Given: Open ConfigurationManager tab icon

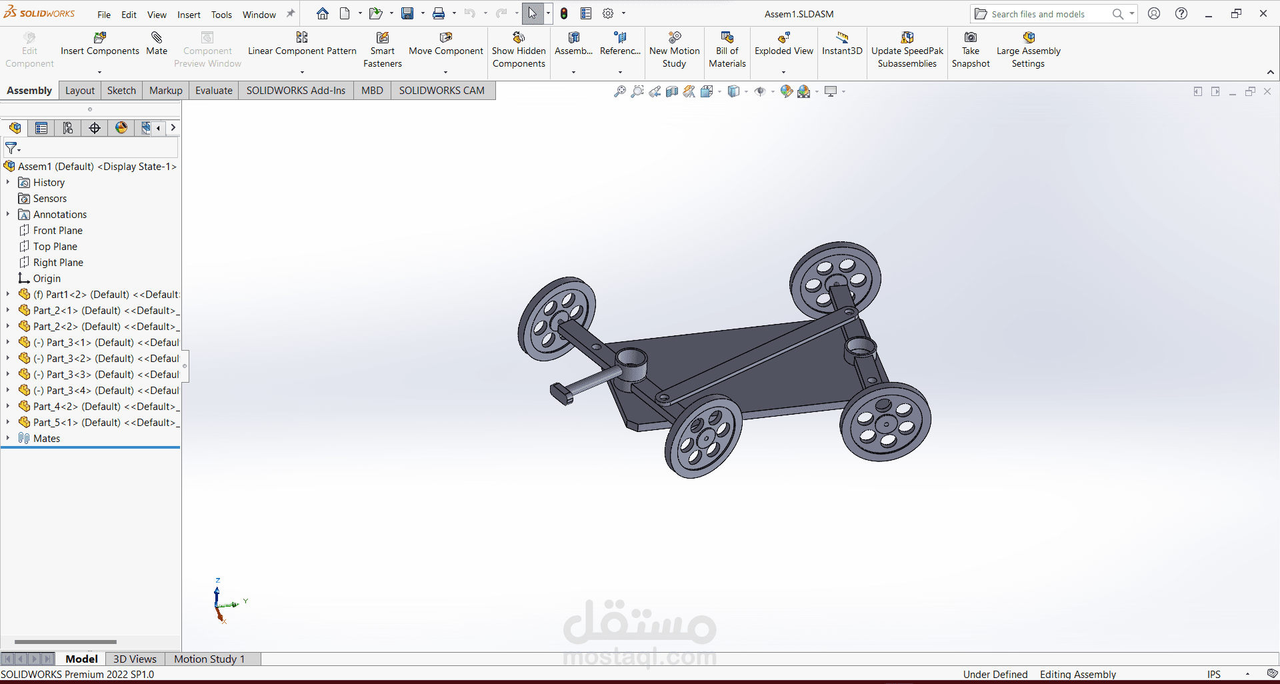Looking at the screenshot, I should 68,127.
